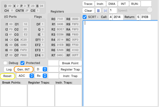The image size is (159, 107).
Task: Click the RUN address input field
Action: 146,4
